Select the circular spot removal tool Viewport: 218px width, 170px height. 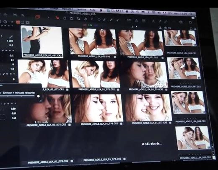click(x=99, y=19)
